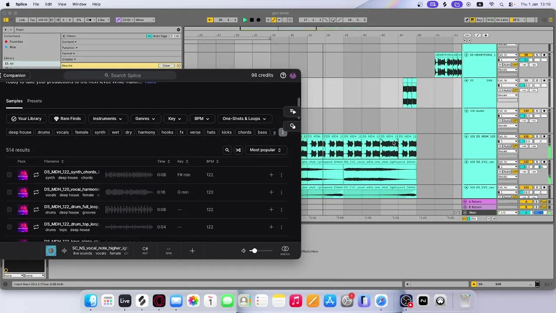Select checkbox for DS_MDH_120_vocal_harmonie row
556x313 pixels.
(x=9, y=192)
